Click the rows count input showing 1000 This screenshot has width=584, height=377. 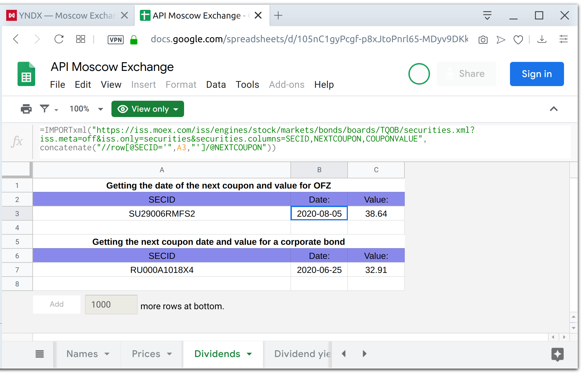pyautogui.click(x=111, y=304)
